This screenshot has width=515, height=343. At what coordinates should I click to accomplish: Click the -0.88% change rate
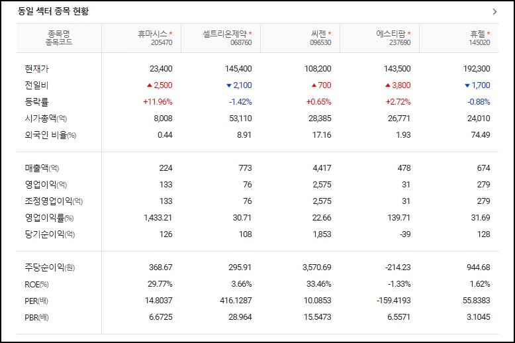479,102
